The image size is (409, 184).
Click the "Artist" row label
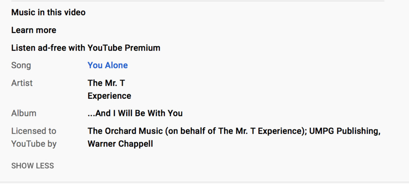point(22,83)
